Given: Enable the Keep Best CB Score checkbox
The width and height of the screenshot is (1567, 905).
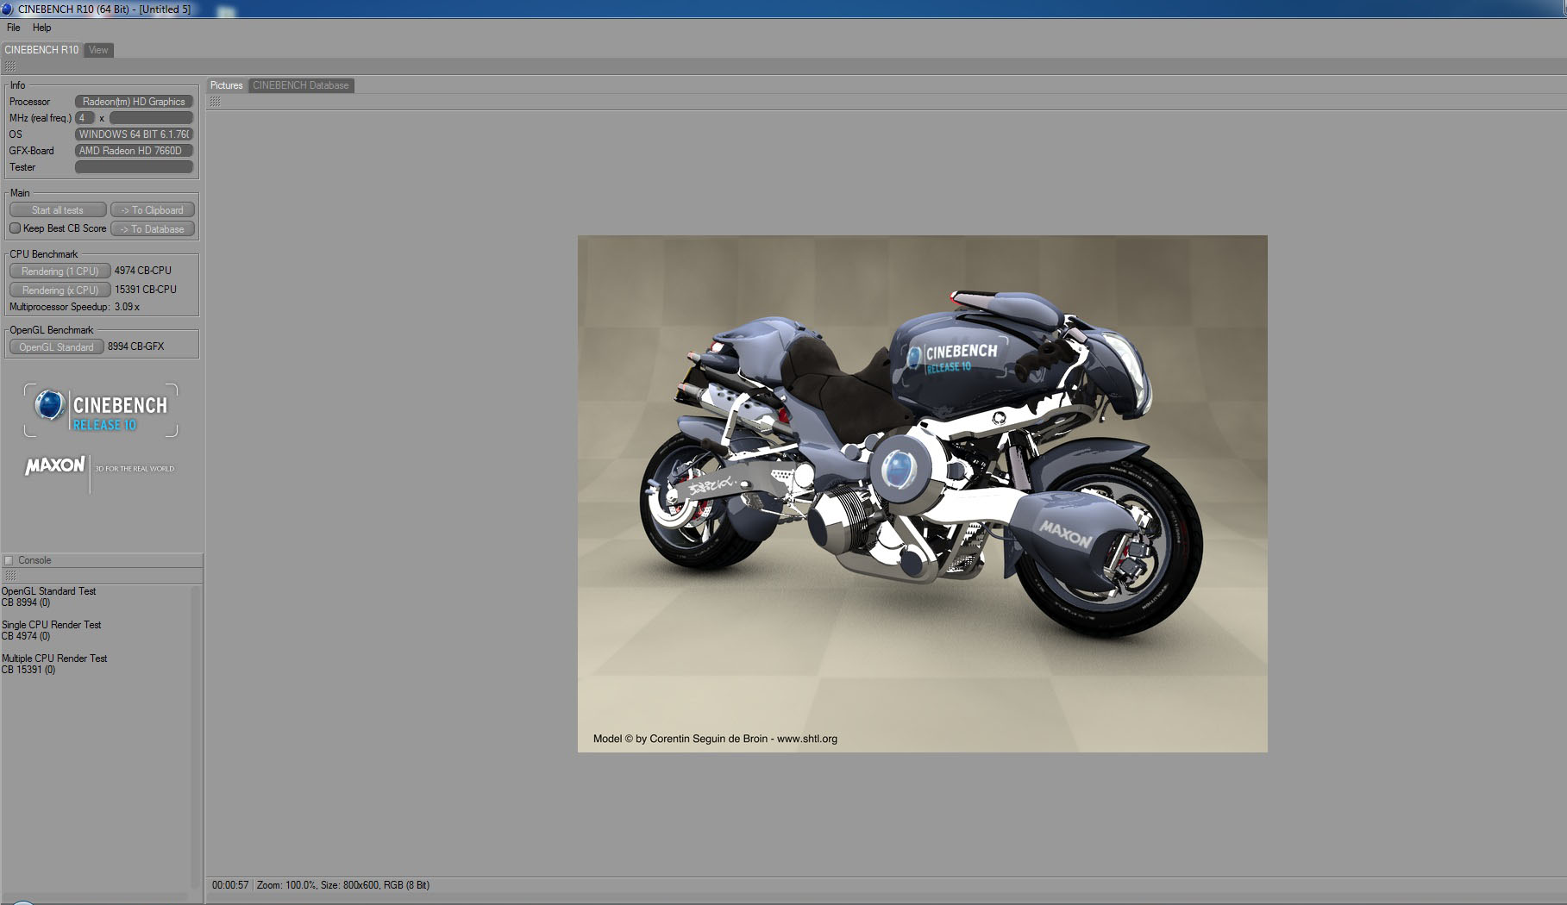Looking at the screenshot, I should [16, 228].
